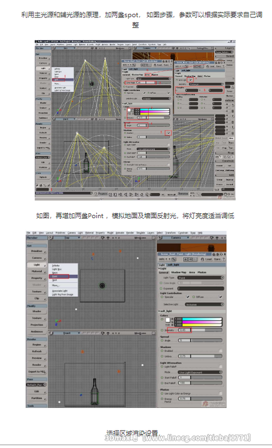Click the question mark help icon in the Point light panel
The width and height of the screenshot is (272, 448).
pos(224,259)
